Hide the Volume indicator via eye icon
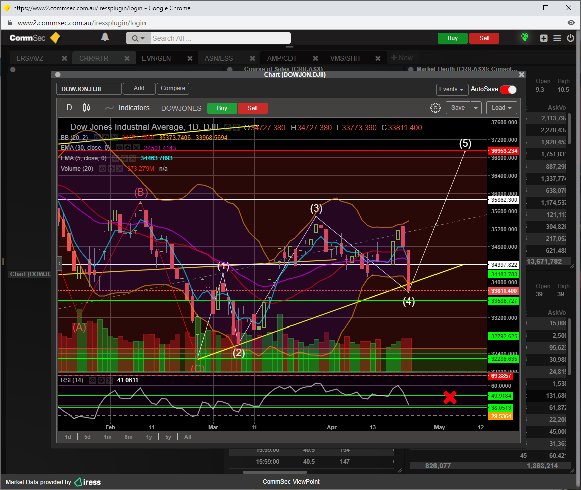This screenshot has height=490, width=581. (x=102, y=169)
